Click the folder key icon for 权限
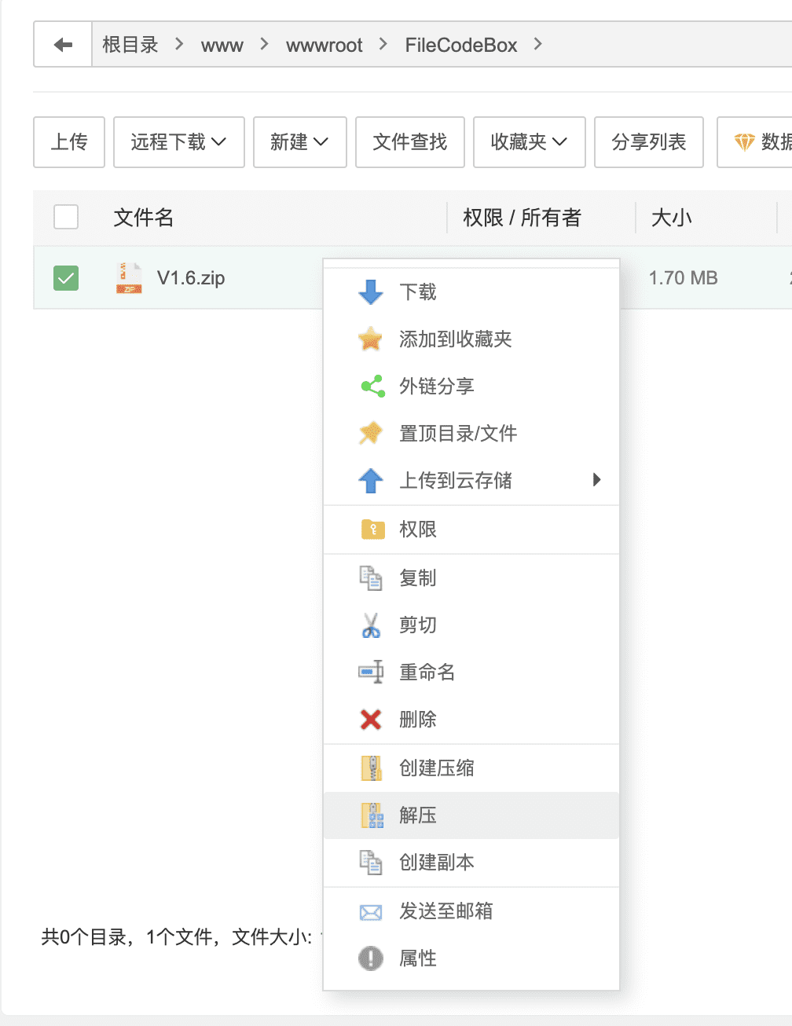Image resolution: width=792 pixels, height=1026 pixels. [x=372, y=529]
